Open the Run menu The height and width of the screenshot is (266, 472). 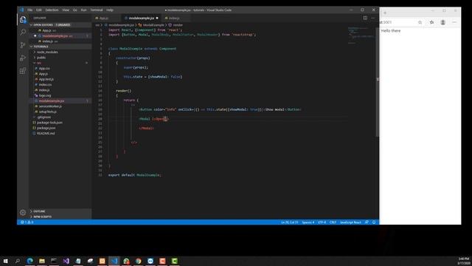(83, 10)
